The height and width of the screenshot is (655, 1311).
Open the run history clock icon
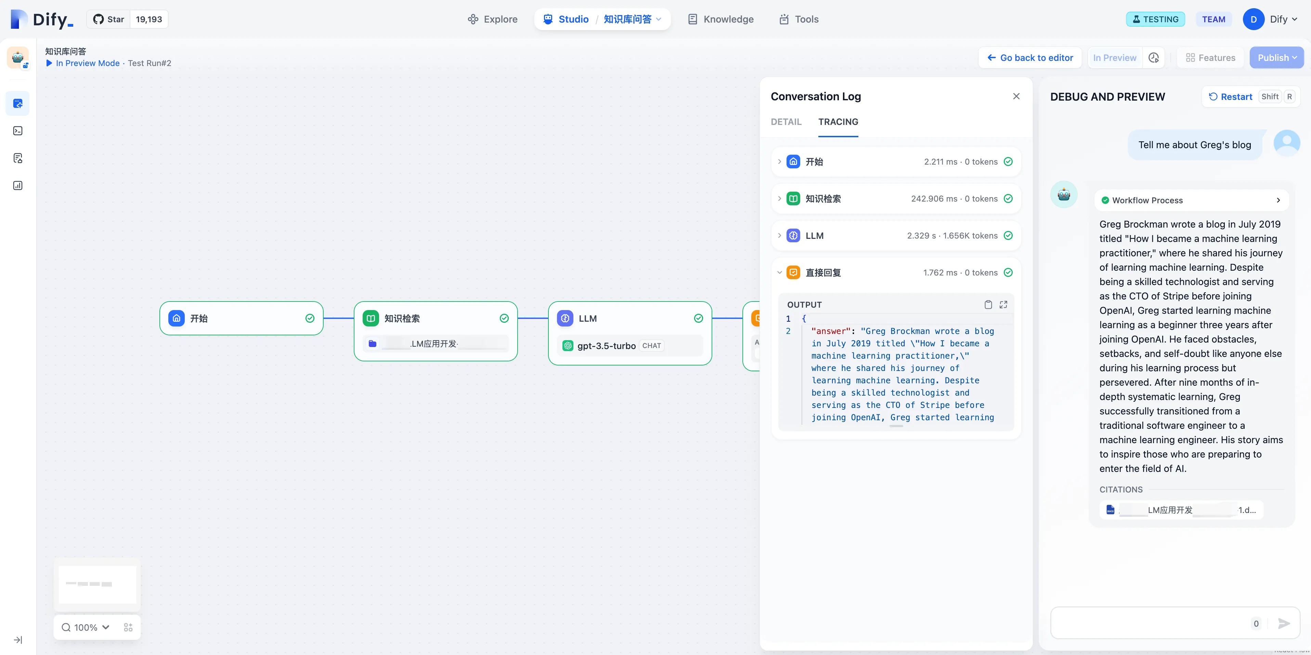click(1154, 57)
